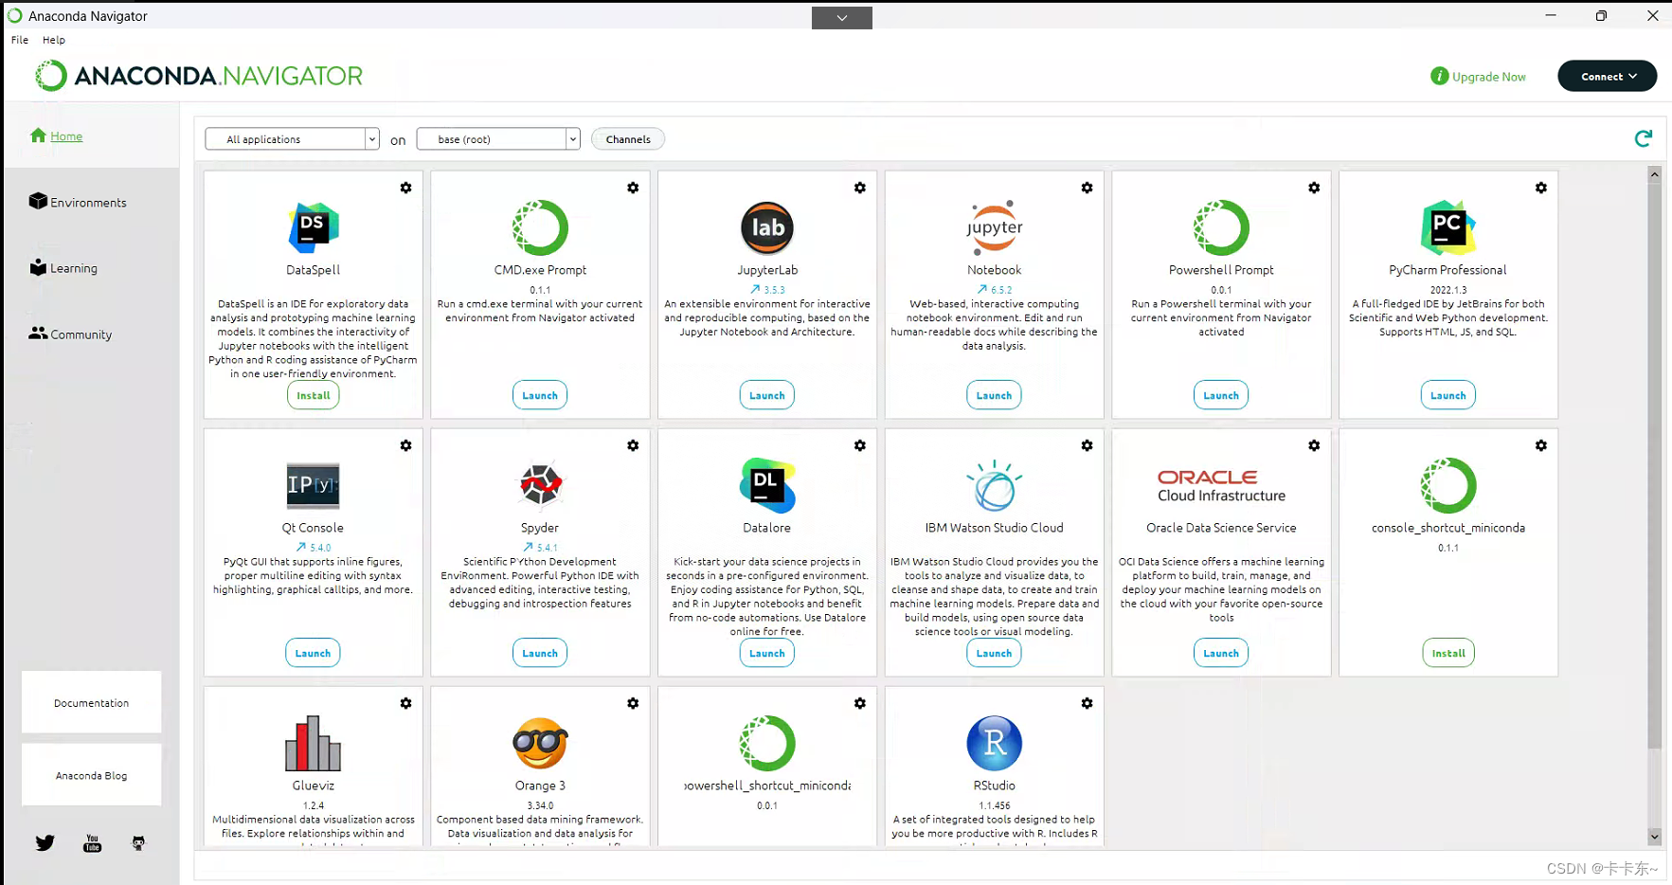Launch PyCharm Professional
The height and width of the screenshot is (885, 1672).
[x=1448, y=395]
